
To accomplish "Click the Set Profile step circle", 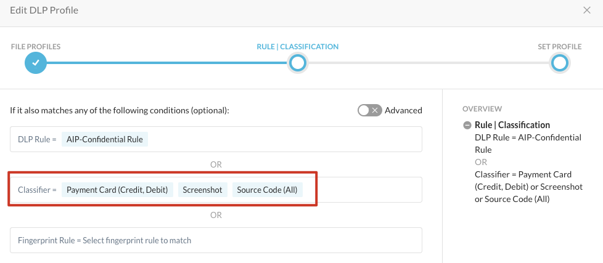I will tap(559, 63).
